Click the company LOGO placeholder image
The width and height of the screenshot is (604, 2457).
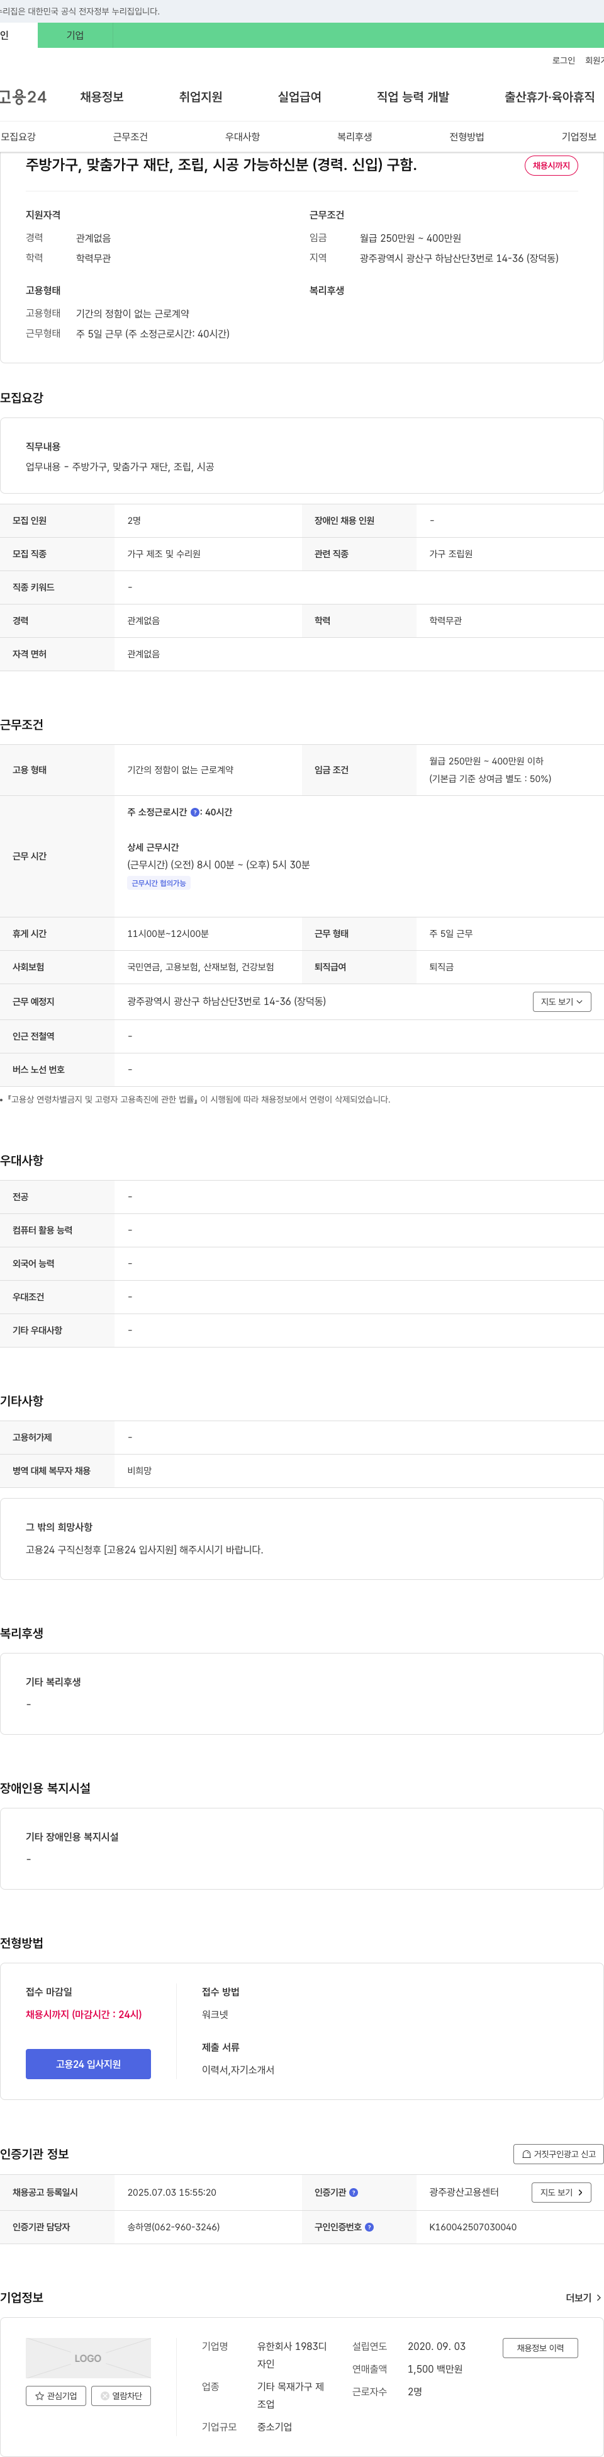pos(87,2358)
